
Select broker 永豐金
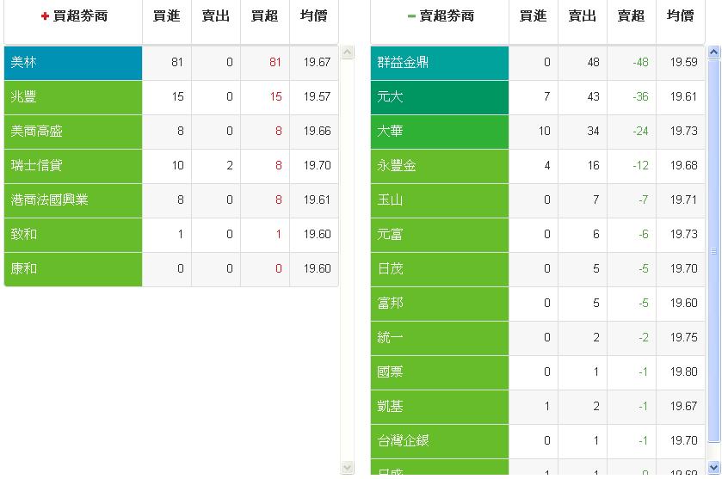(440, 166)
